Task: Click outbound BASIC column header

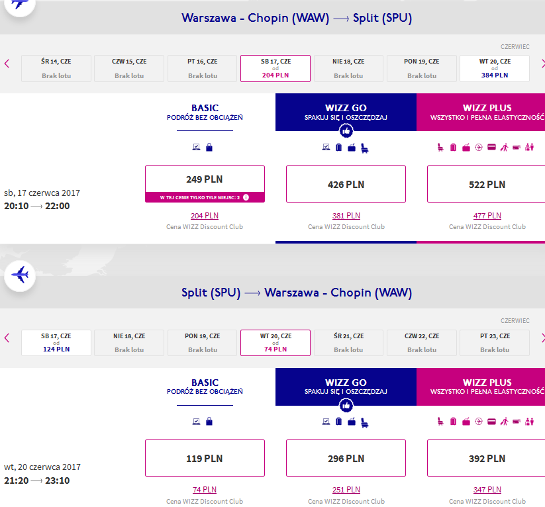Action: click(205, 113)
